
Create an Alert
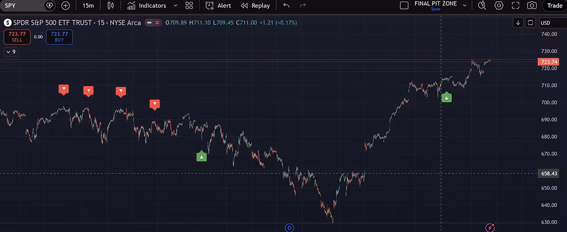pyautogui.click(x=218, y=5)
